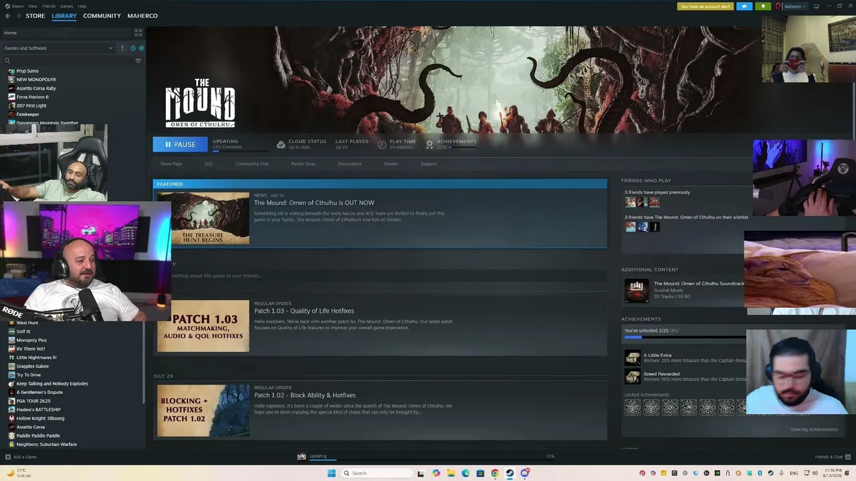Click the 'Say something about this game' field
856x481 pixels.
(x=379, y=276)
